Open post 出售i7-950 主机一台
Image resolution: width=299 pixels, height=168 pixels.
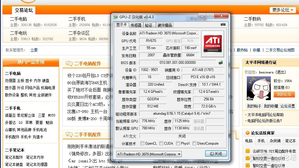click(x=87, y=111)
